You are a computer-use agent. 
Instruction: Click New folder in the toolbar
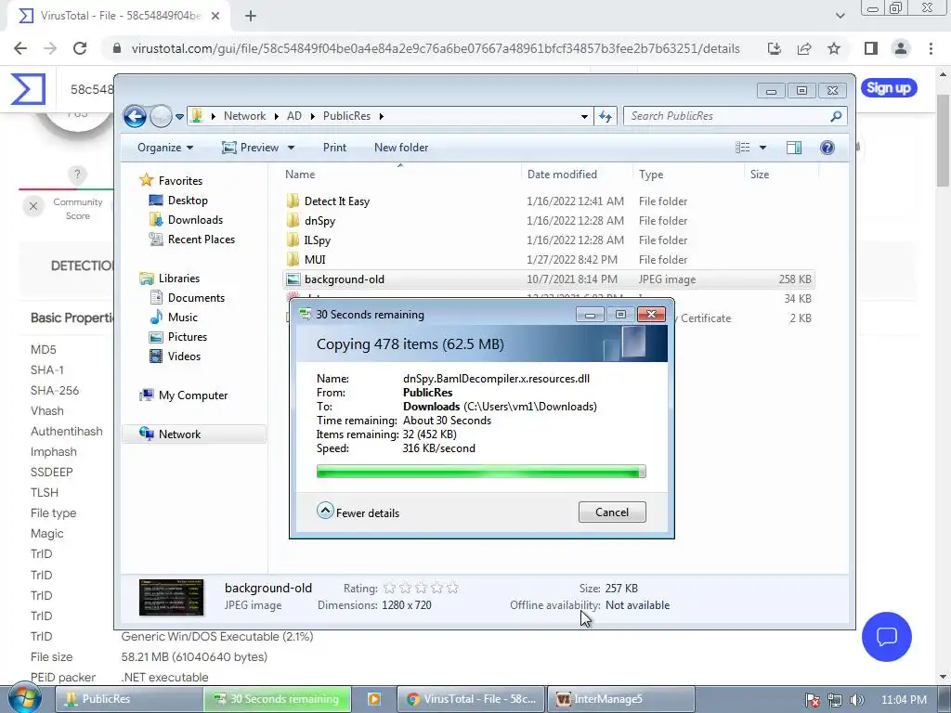pyautogui.click(x=401, y=148)
